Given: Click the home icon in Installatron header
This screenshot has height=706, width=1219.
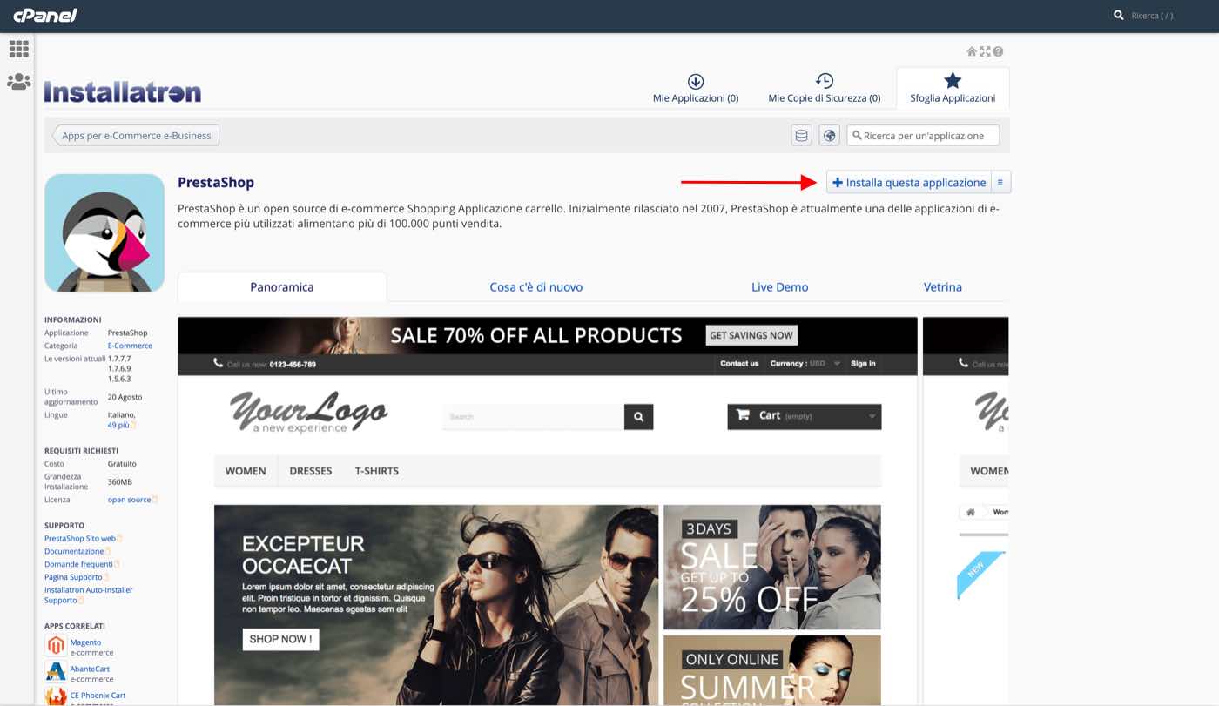Looking at the screenshot, I should (x=972, y=51).
